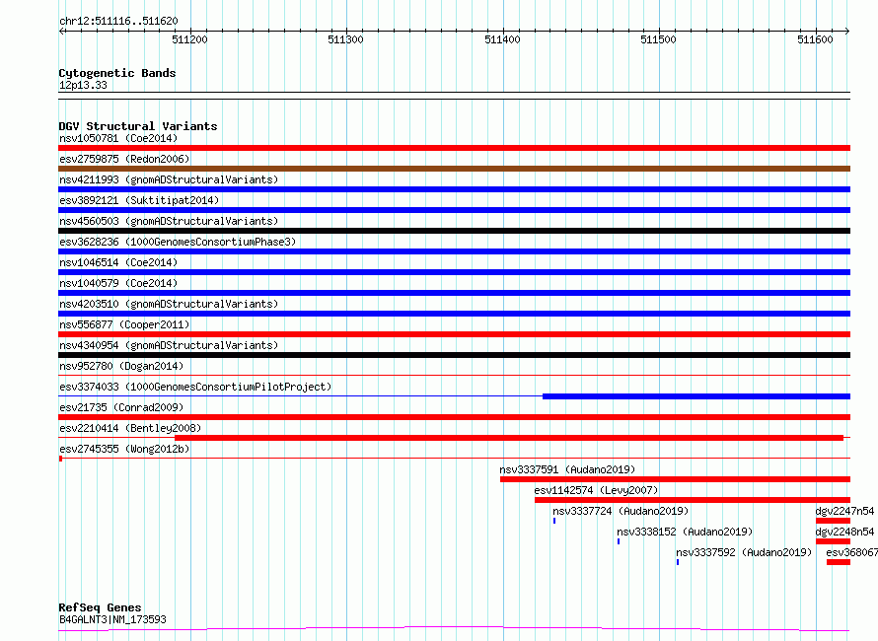Click the magenta B4GALNT3 gene line
The width and height of the screenshot is (878, 641).
click(x=454, y=629)
